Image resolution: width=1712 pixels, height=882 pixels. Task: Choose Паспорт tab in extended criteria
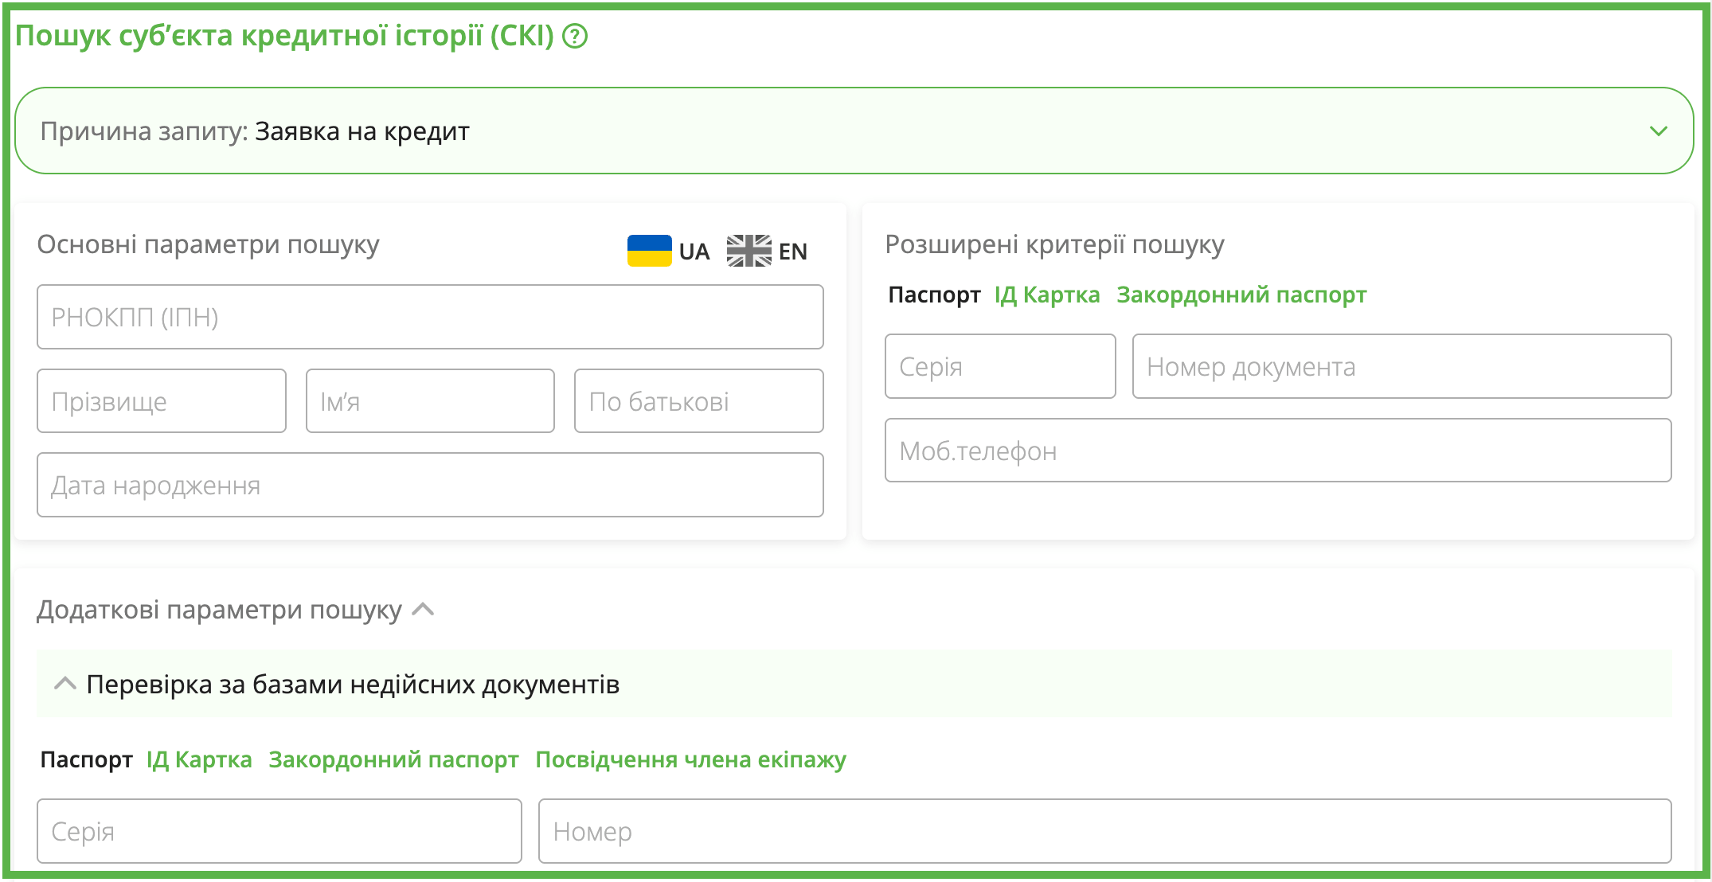point(933,295)
